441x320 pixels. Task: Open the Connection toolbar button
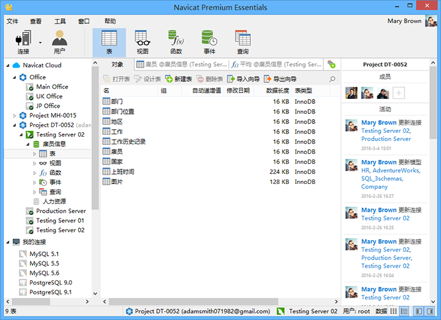tap(23, 42)
